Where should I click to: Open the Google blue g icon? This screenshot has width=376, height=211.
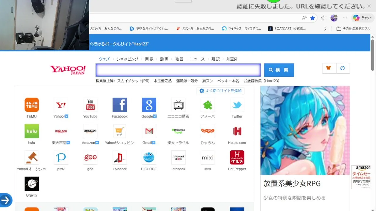(x=149, y=105)
